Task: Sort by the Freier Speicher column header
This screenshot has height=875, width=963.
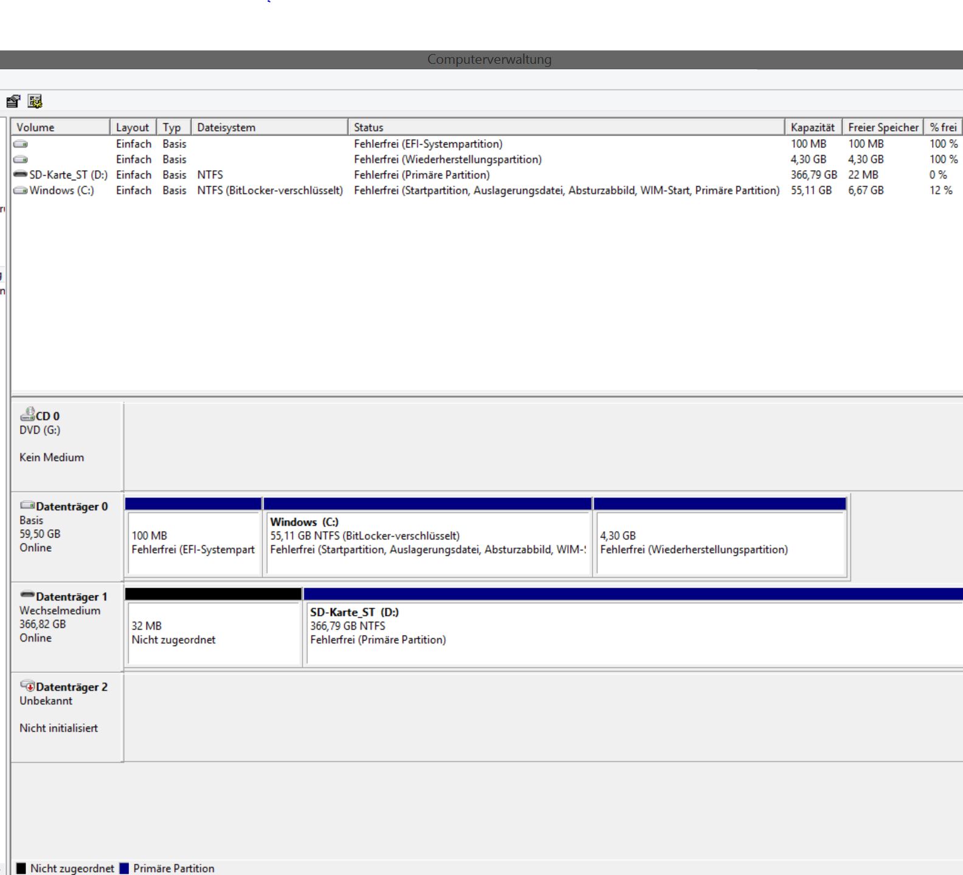Action: click(x=883, y=127)
